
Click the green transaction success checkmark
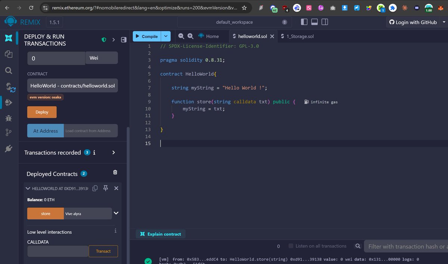pos(148,261)
